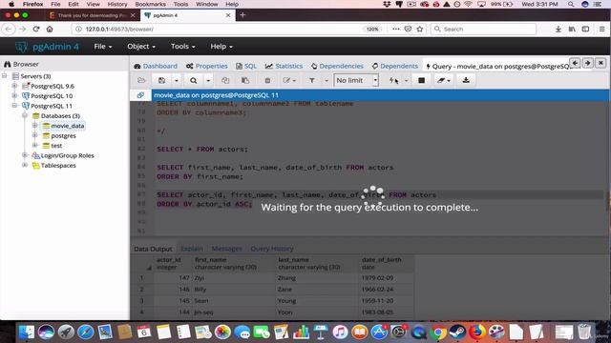
Task: Open iTunes from the dock
Action: (340, 333)
